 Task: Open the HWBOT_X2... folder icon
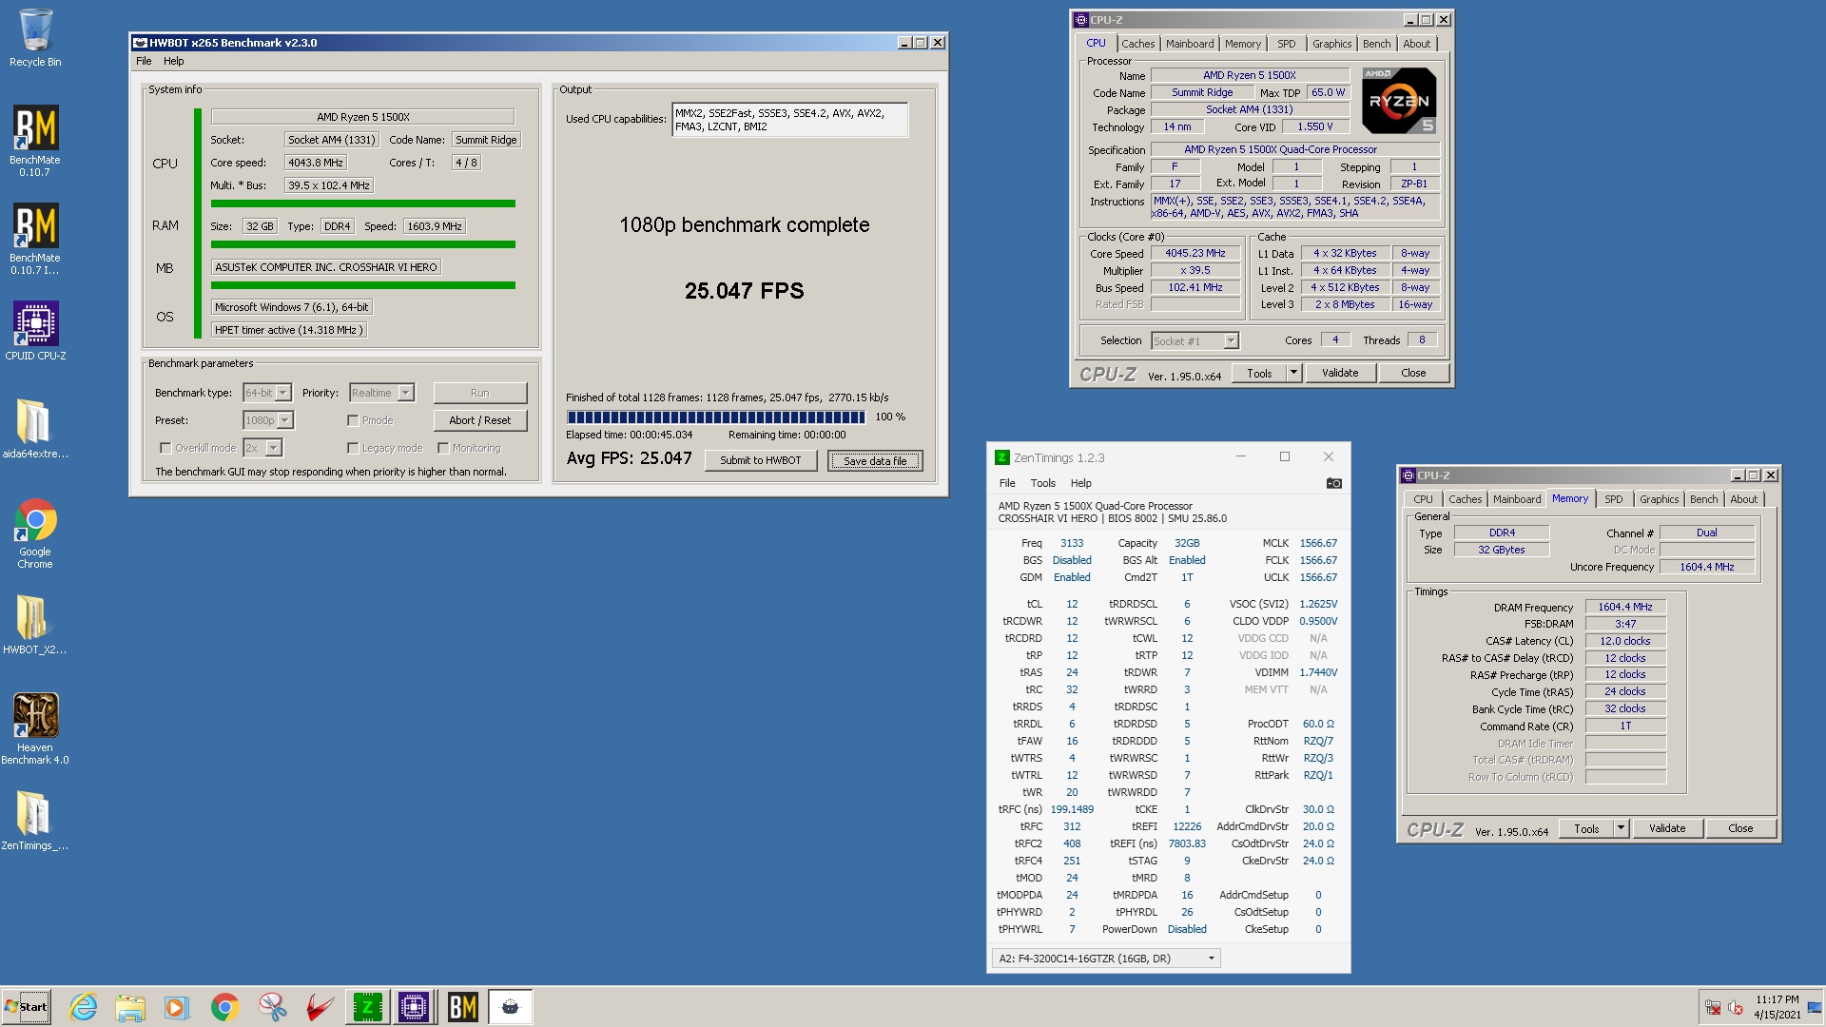coord(35,624)
